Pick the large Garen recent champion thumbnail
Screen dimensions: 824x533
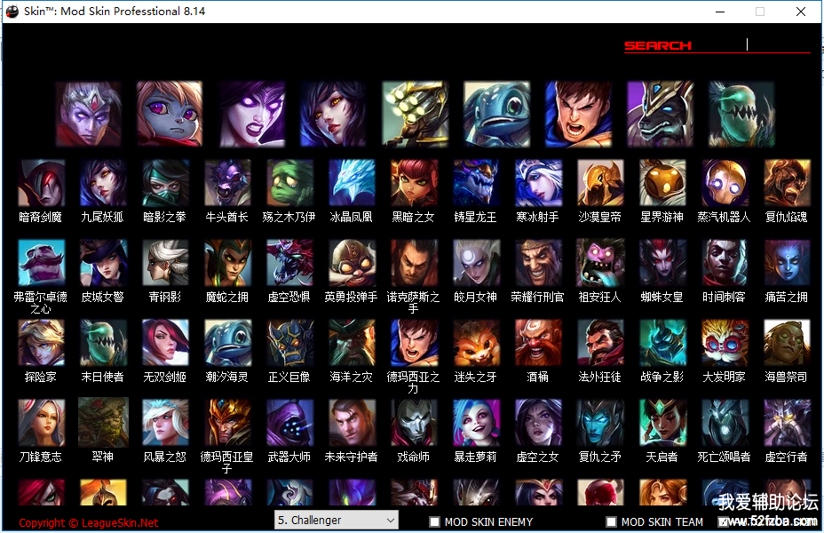[579, 114]
